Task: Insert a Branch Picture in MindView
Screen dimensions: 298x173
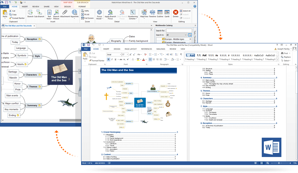Action: click(x=56, y=15)
